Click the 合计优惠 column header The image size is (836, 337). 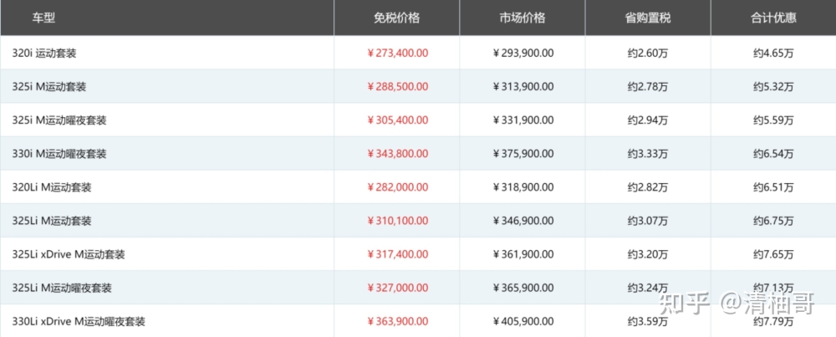click(773, 18)
